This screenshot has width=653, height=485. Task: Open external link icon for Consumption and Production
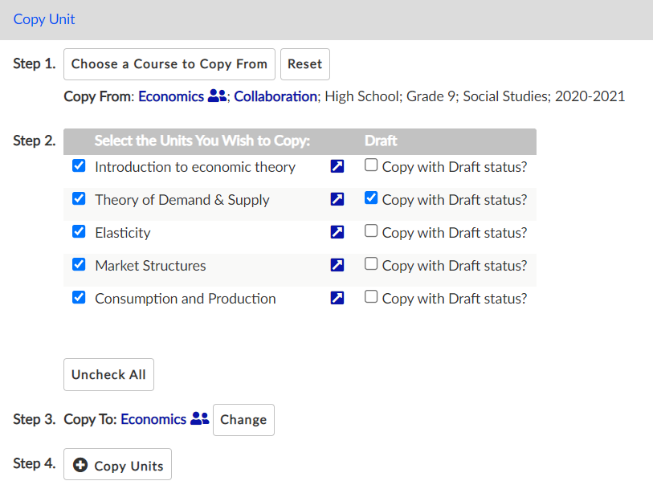click(337, 298)
